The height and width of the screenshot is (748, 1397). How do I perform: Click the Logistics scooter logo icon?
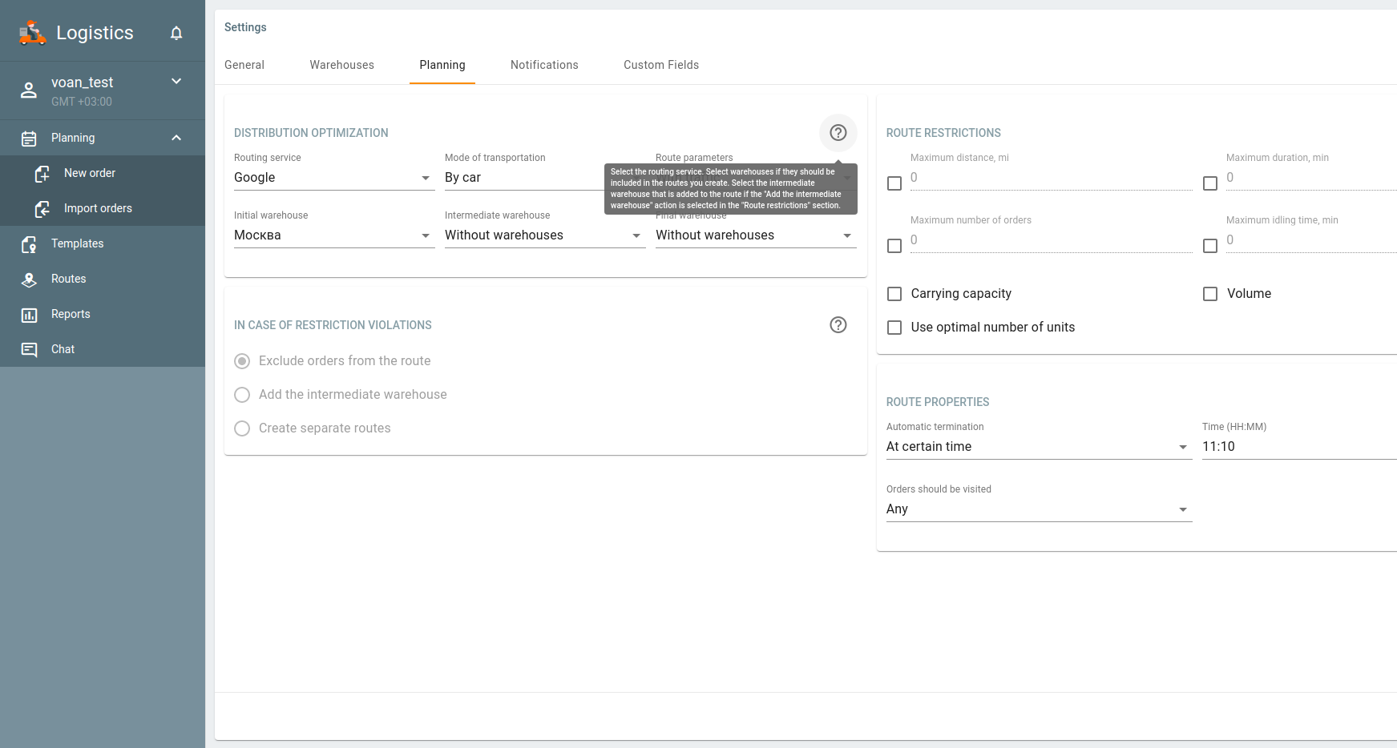(32, 33)
